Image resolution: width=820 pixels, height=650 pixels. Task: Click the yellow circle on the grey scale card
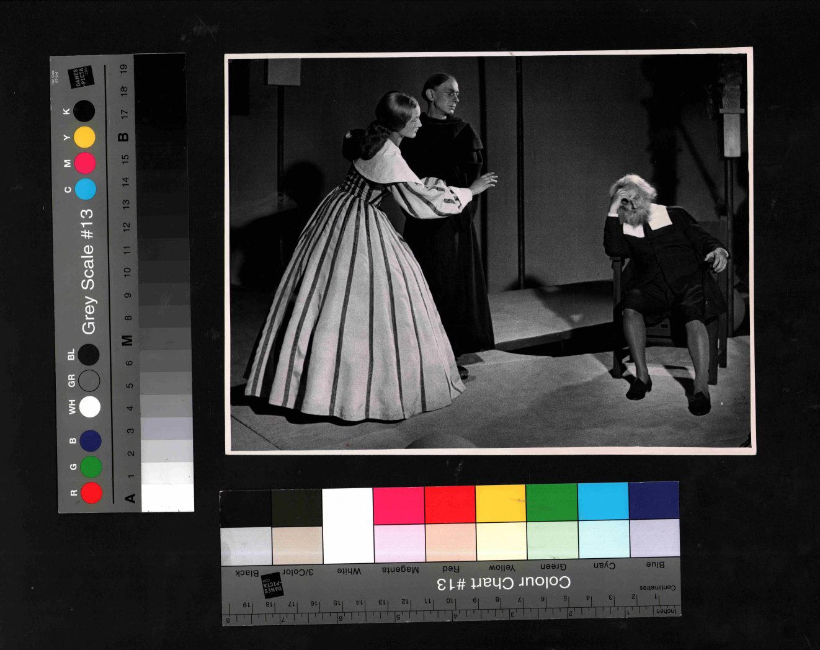pos(85,137)
